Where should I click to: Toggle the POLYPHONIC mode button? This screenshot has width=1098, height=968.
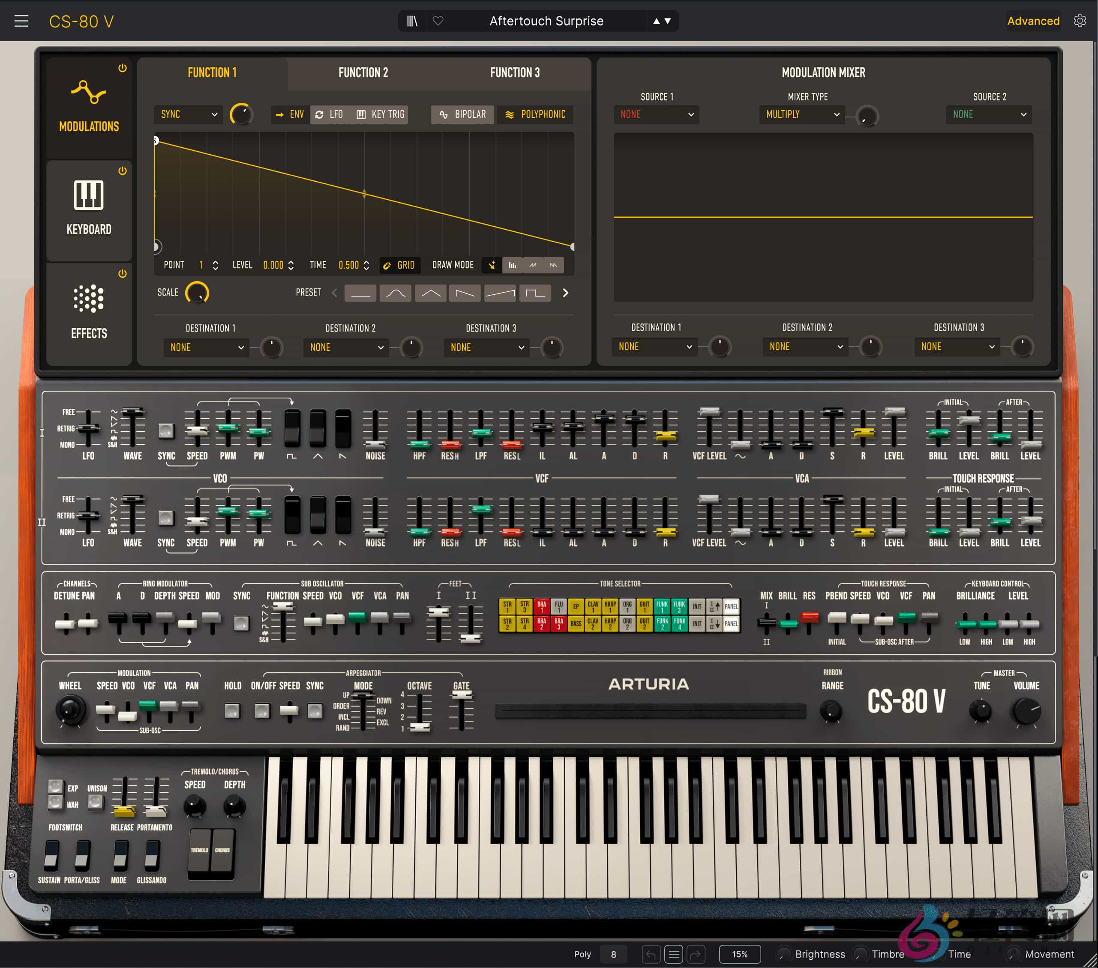coord(535,114)
